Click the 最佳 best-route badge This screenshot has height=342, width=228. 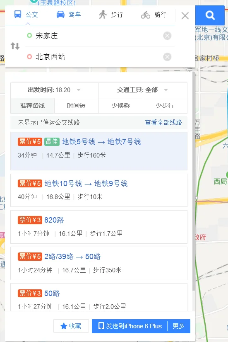[52, 142]
